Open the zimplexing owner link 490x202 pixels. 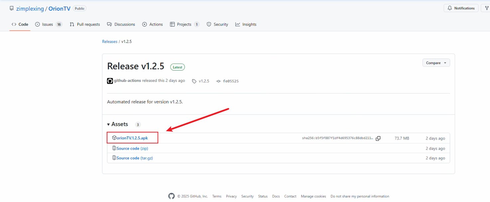point(30,9)
